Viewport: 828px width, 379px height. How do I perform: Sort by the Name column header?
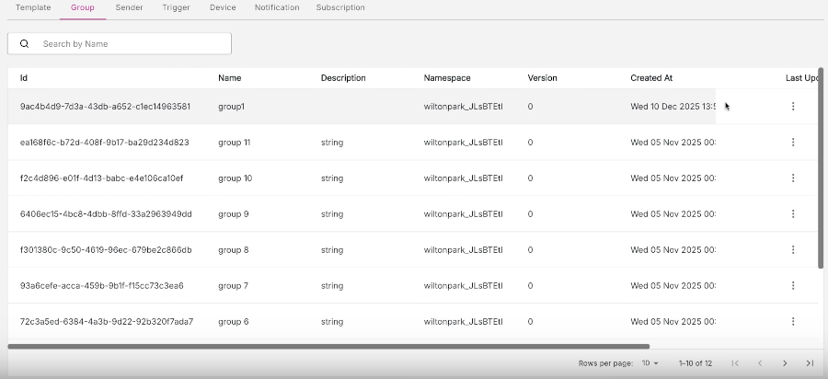point(229,78)
